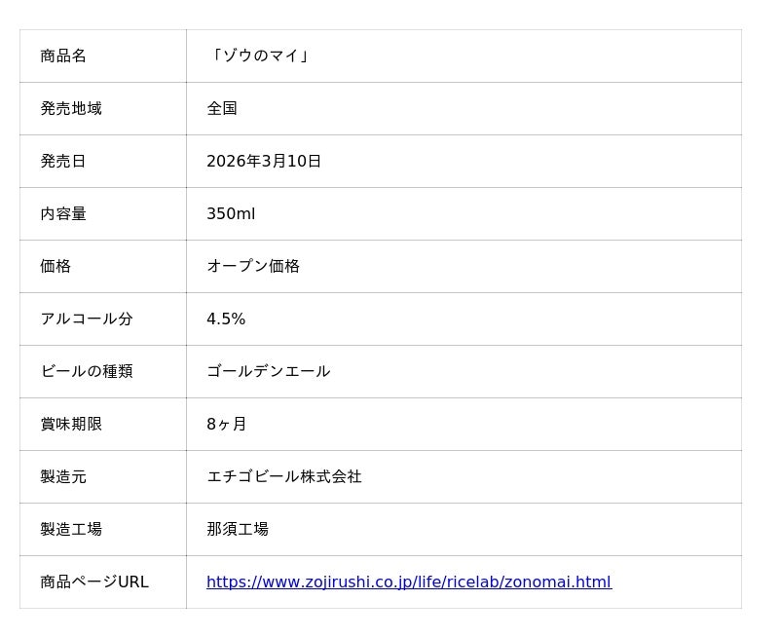Click the 4.5% alcohol value
Viewport: 779px width, 638px height.
pyautogui.click(x=226, y=319)
